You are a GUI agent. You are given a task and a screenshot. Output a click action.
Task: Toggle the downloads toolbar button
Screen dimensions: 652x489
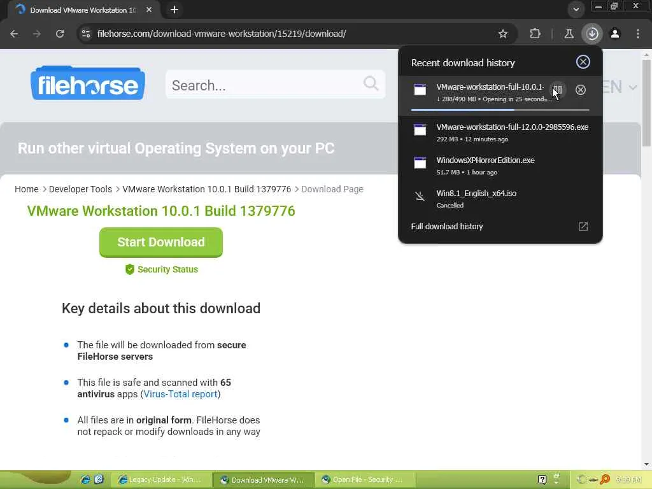[592, 34]
